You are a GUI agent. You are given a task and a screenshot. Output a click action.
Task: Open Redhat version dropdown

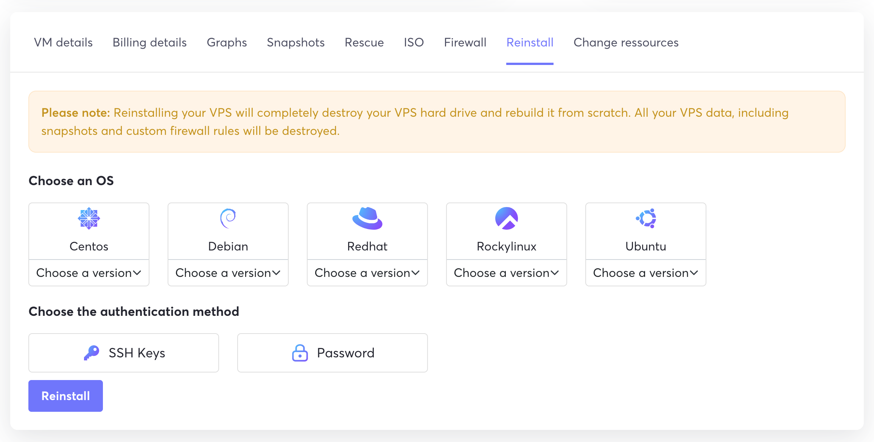(x=367, y=273)
